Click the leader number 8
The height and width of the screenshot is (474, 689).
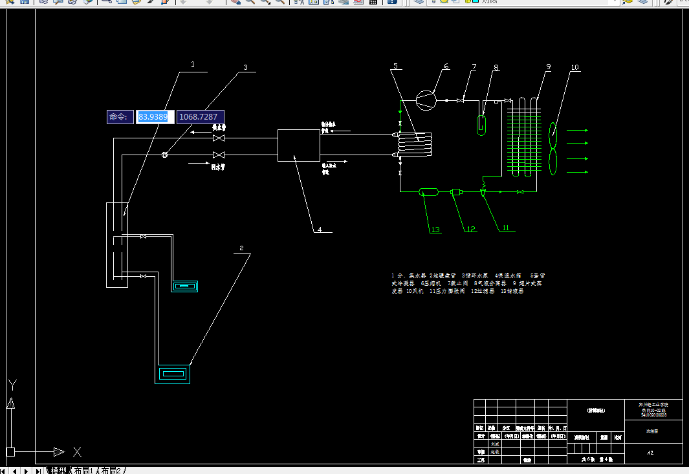496,68
